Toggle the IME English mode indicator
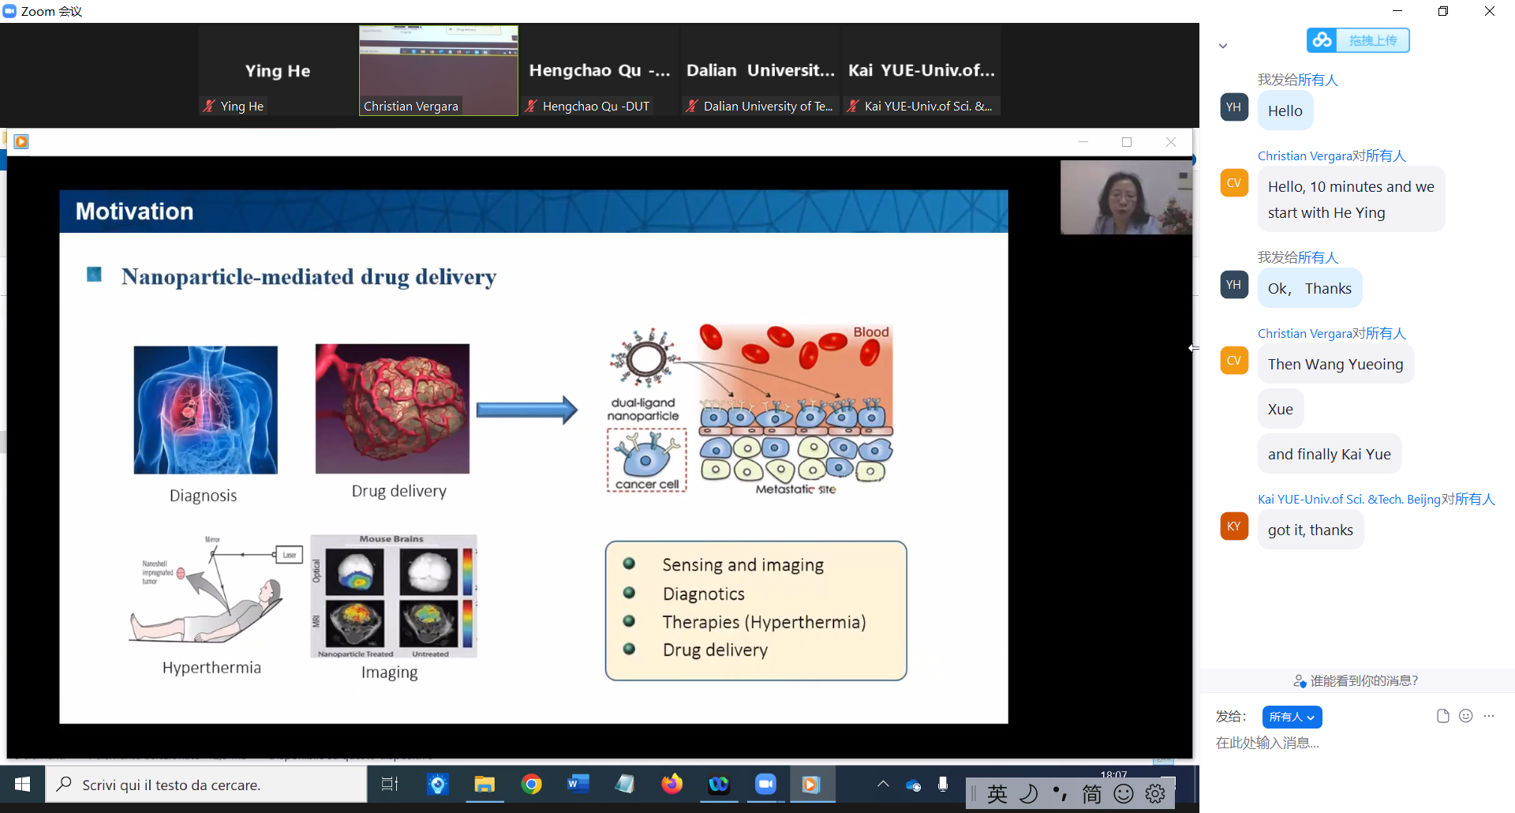 pos(997,794)
